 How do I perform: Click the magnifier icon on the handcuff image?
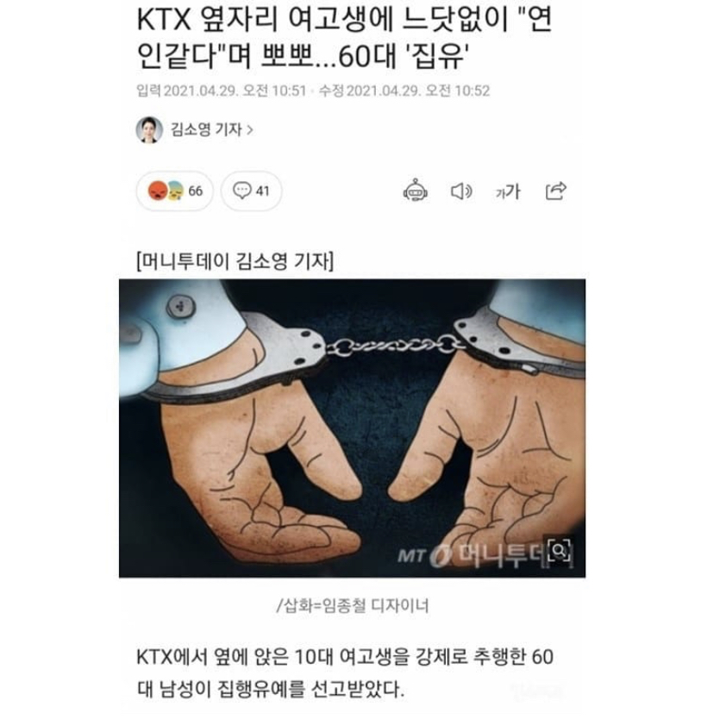pyautogui.click(x=559, y=550)
